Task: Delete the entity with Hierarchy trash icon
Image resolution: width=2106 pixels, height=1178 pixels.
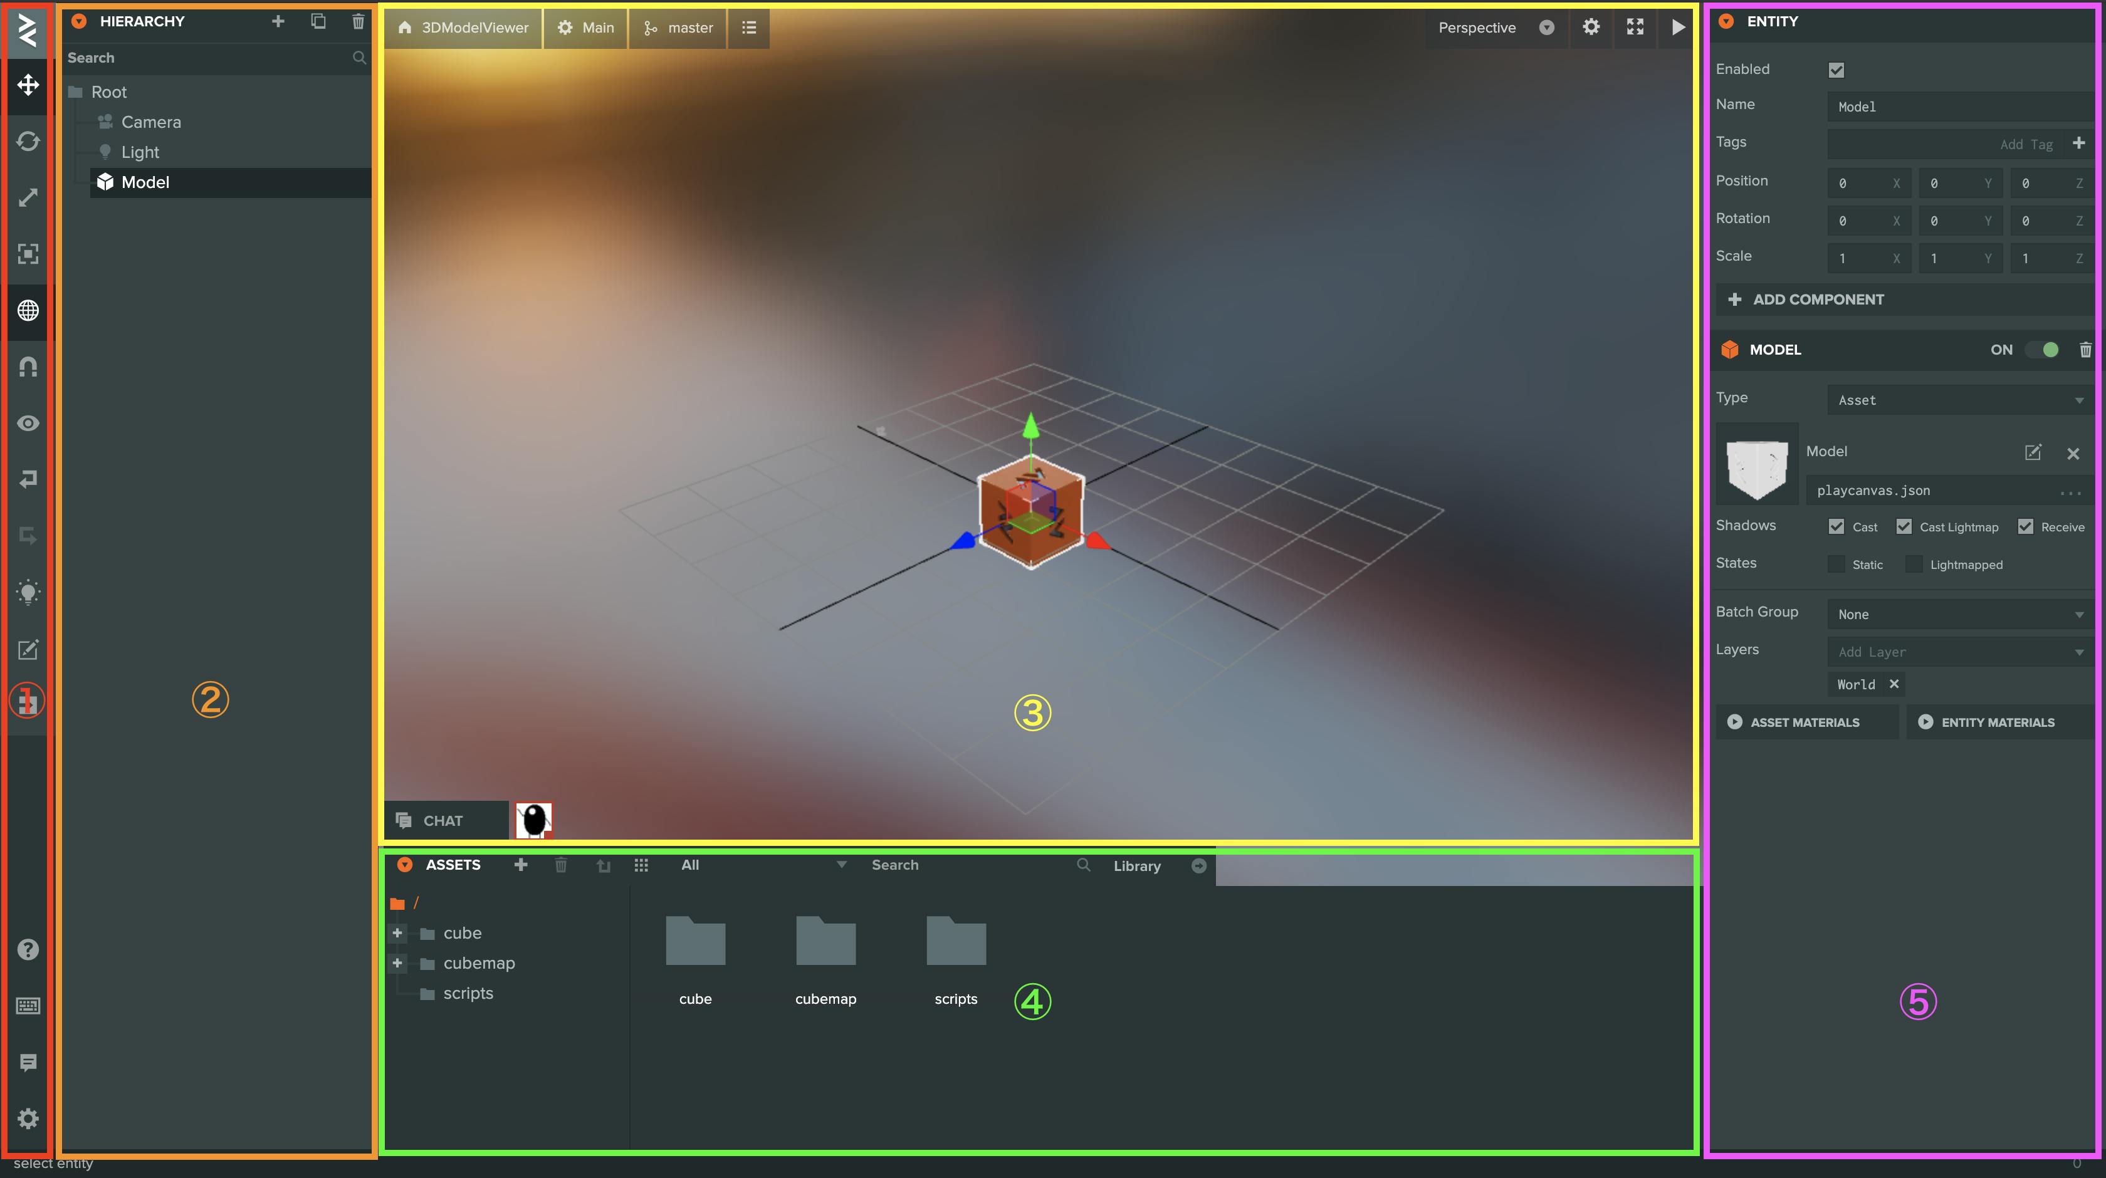Action: [x=358, y=21]
